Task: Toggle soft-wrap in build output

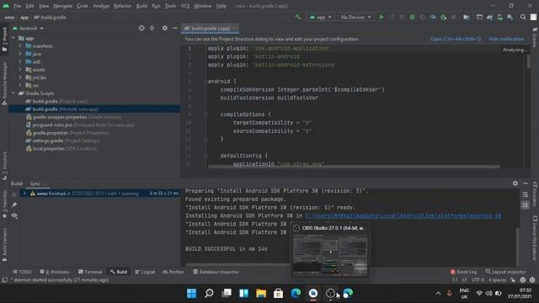Action: (x=525, y=195)
